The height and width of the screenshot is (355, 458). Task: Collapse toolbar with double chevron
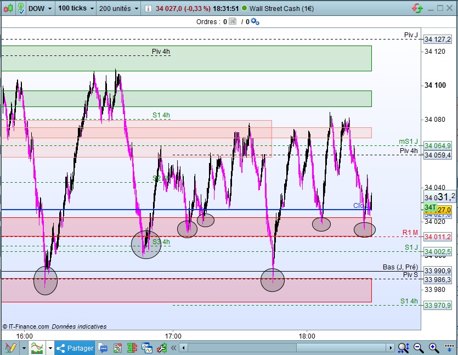click(173, 348)
